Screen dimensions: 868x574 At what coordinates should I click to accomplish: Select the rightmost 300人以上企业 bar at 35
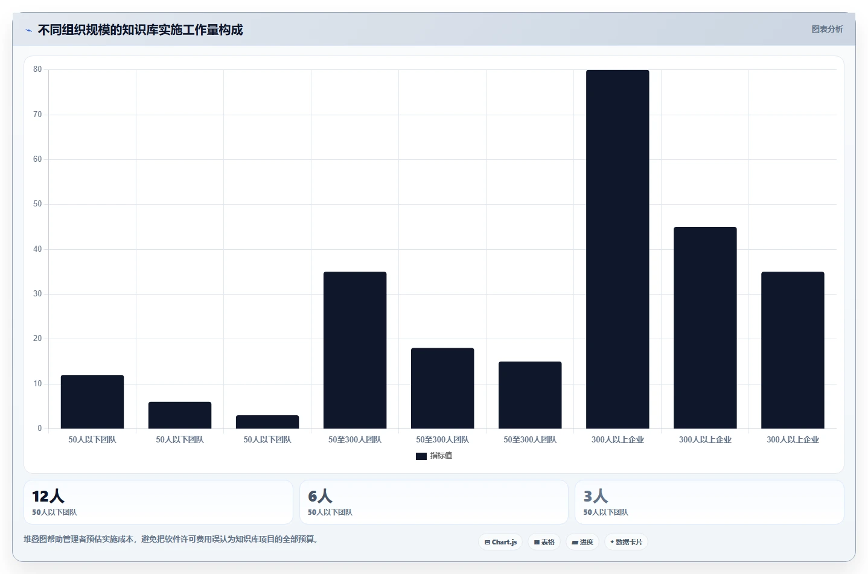pyautogui.click(x=793, y=350)
